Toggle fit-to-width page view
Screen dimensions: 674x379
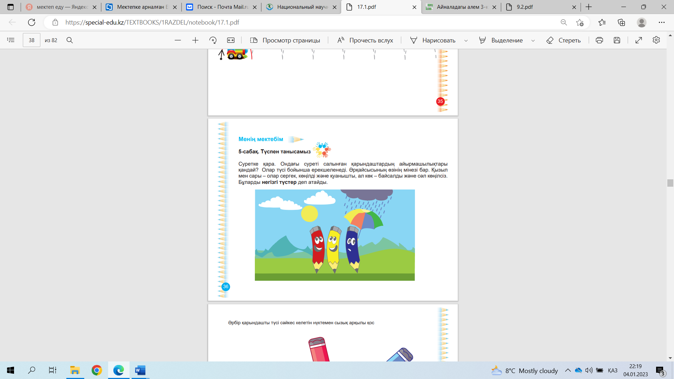[231, 40]
